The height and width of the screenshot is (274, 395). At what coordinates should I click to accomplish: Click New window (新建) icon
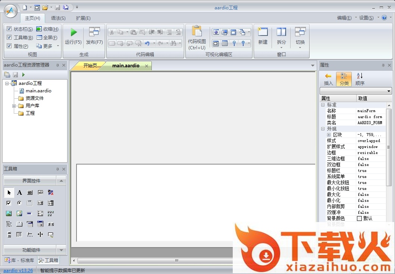(x=263, y=36)
